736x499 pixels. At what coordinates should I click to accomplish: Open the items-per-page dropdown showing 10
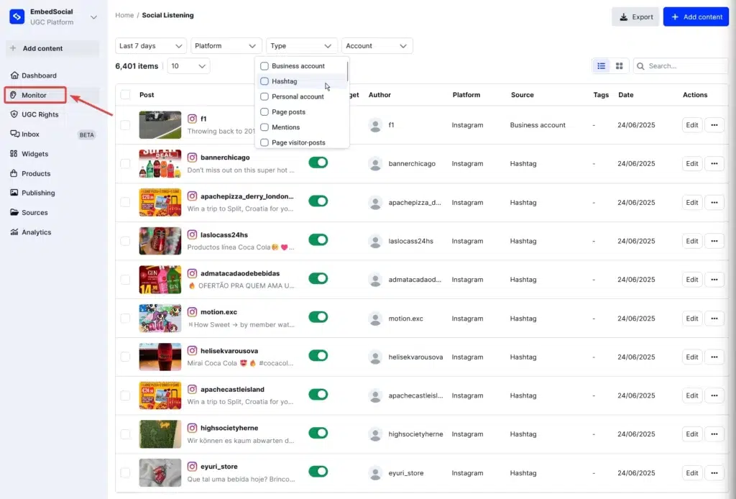tap(189, 66)
